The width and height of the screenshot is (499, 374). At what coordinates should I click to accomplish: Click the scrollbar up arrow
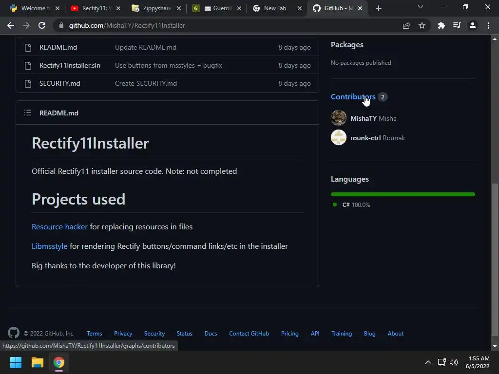coord(495,39)
